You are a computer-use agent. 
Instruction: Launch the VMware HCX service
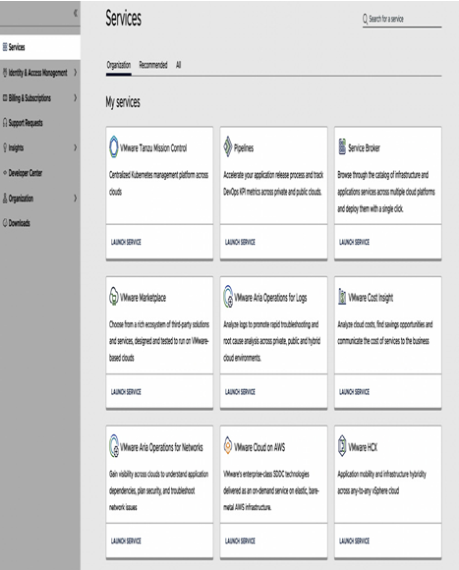(354, 541)
